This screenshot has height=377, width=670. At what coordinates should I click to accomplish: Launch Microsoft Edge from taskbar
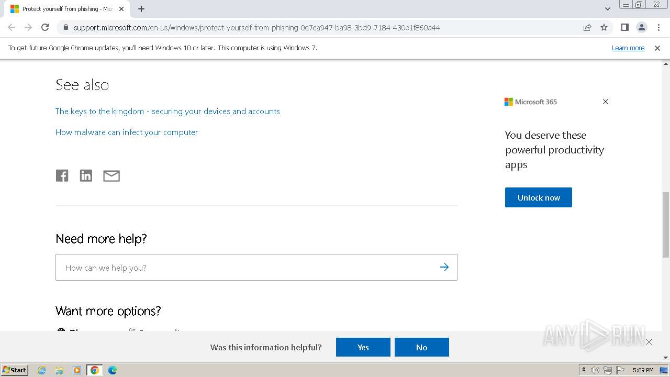[x=113, y=370]
